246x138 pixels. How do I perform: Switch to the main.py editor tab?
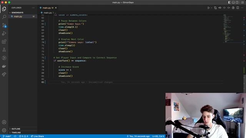point(48,8)
